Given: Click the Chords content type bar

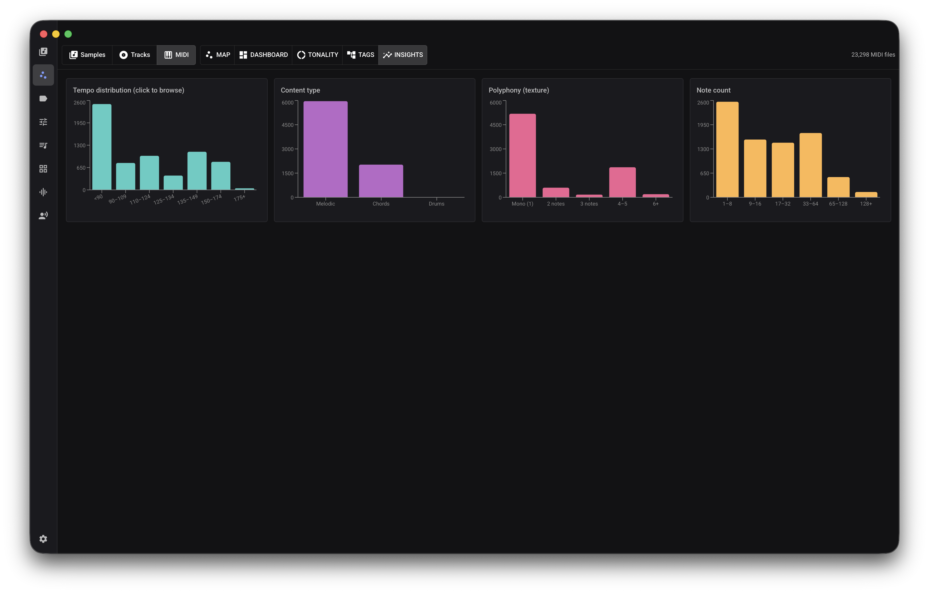Looking at the screenshot, I should tap(381, 181).
